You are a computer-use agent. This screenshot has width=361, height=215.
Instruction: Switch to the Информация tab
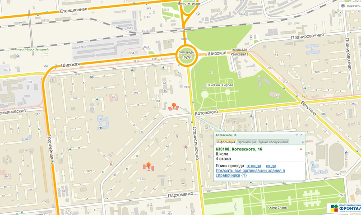coord(225,142)
